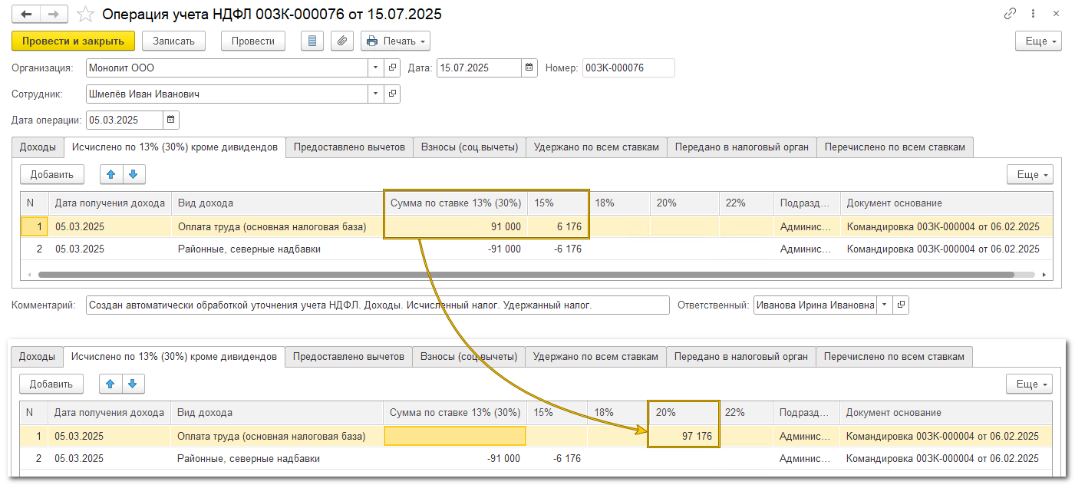Expand the Сотрудник dropdown list
The width and height of the screenshot is (1075, 485).
[x=375, y=94]
